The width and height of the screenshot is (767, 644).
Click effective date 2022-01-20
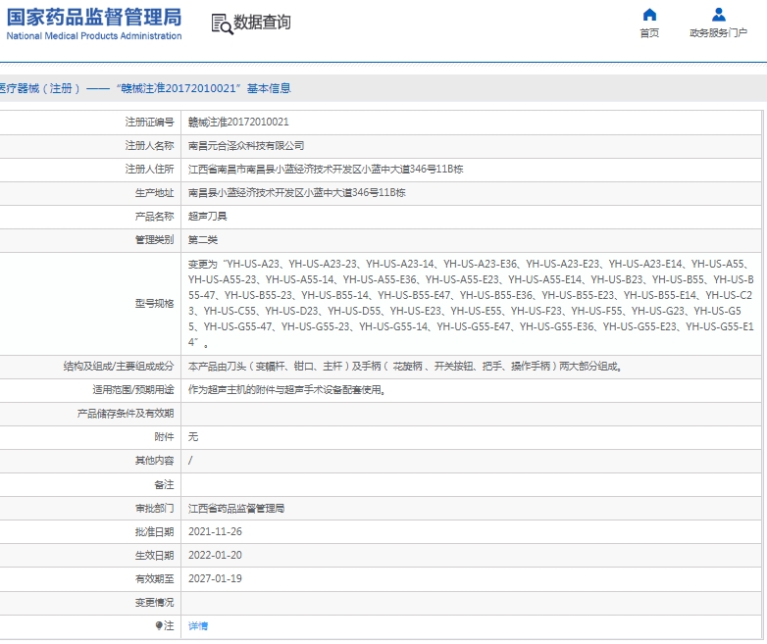click(x=215, y=555)
